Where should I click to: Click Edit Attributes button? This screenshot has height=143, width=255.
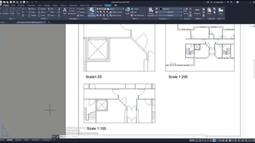click(137, 15)
